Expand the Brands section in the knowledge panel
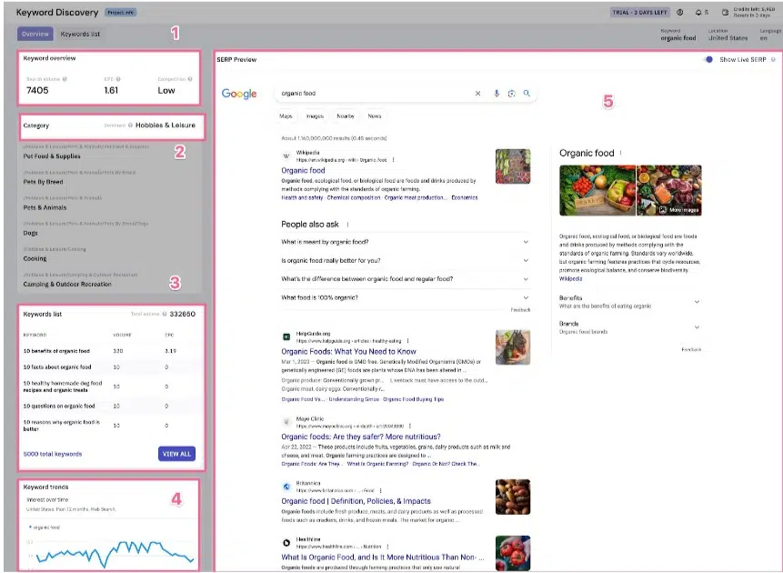Image resolution: width=783 pixels, height=573 pixels. (697, 327)
